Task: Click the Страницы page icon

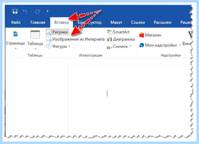Action: coord(15,34)
